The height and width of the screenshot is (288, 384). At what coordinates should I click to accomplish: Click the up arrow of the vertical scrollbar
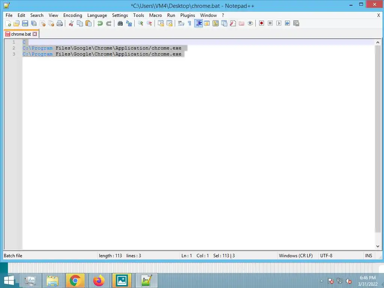pyautogui.click(x=378, y=42)
